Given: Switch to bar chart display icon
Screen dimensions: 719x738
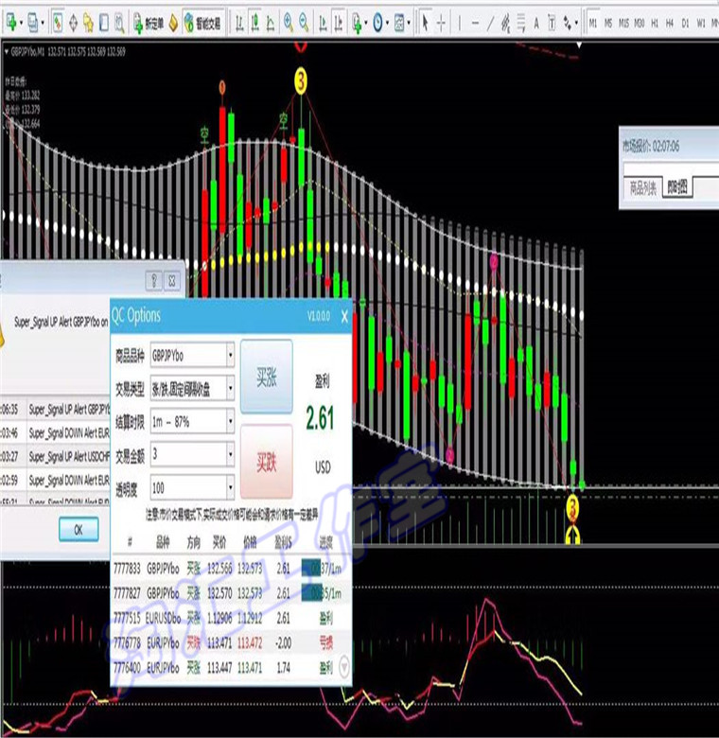Looking at the screenshot, I should click(239, 22).
